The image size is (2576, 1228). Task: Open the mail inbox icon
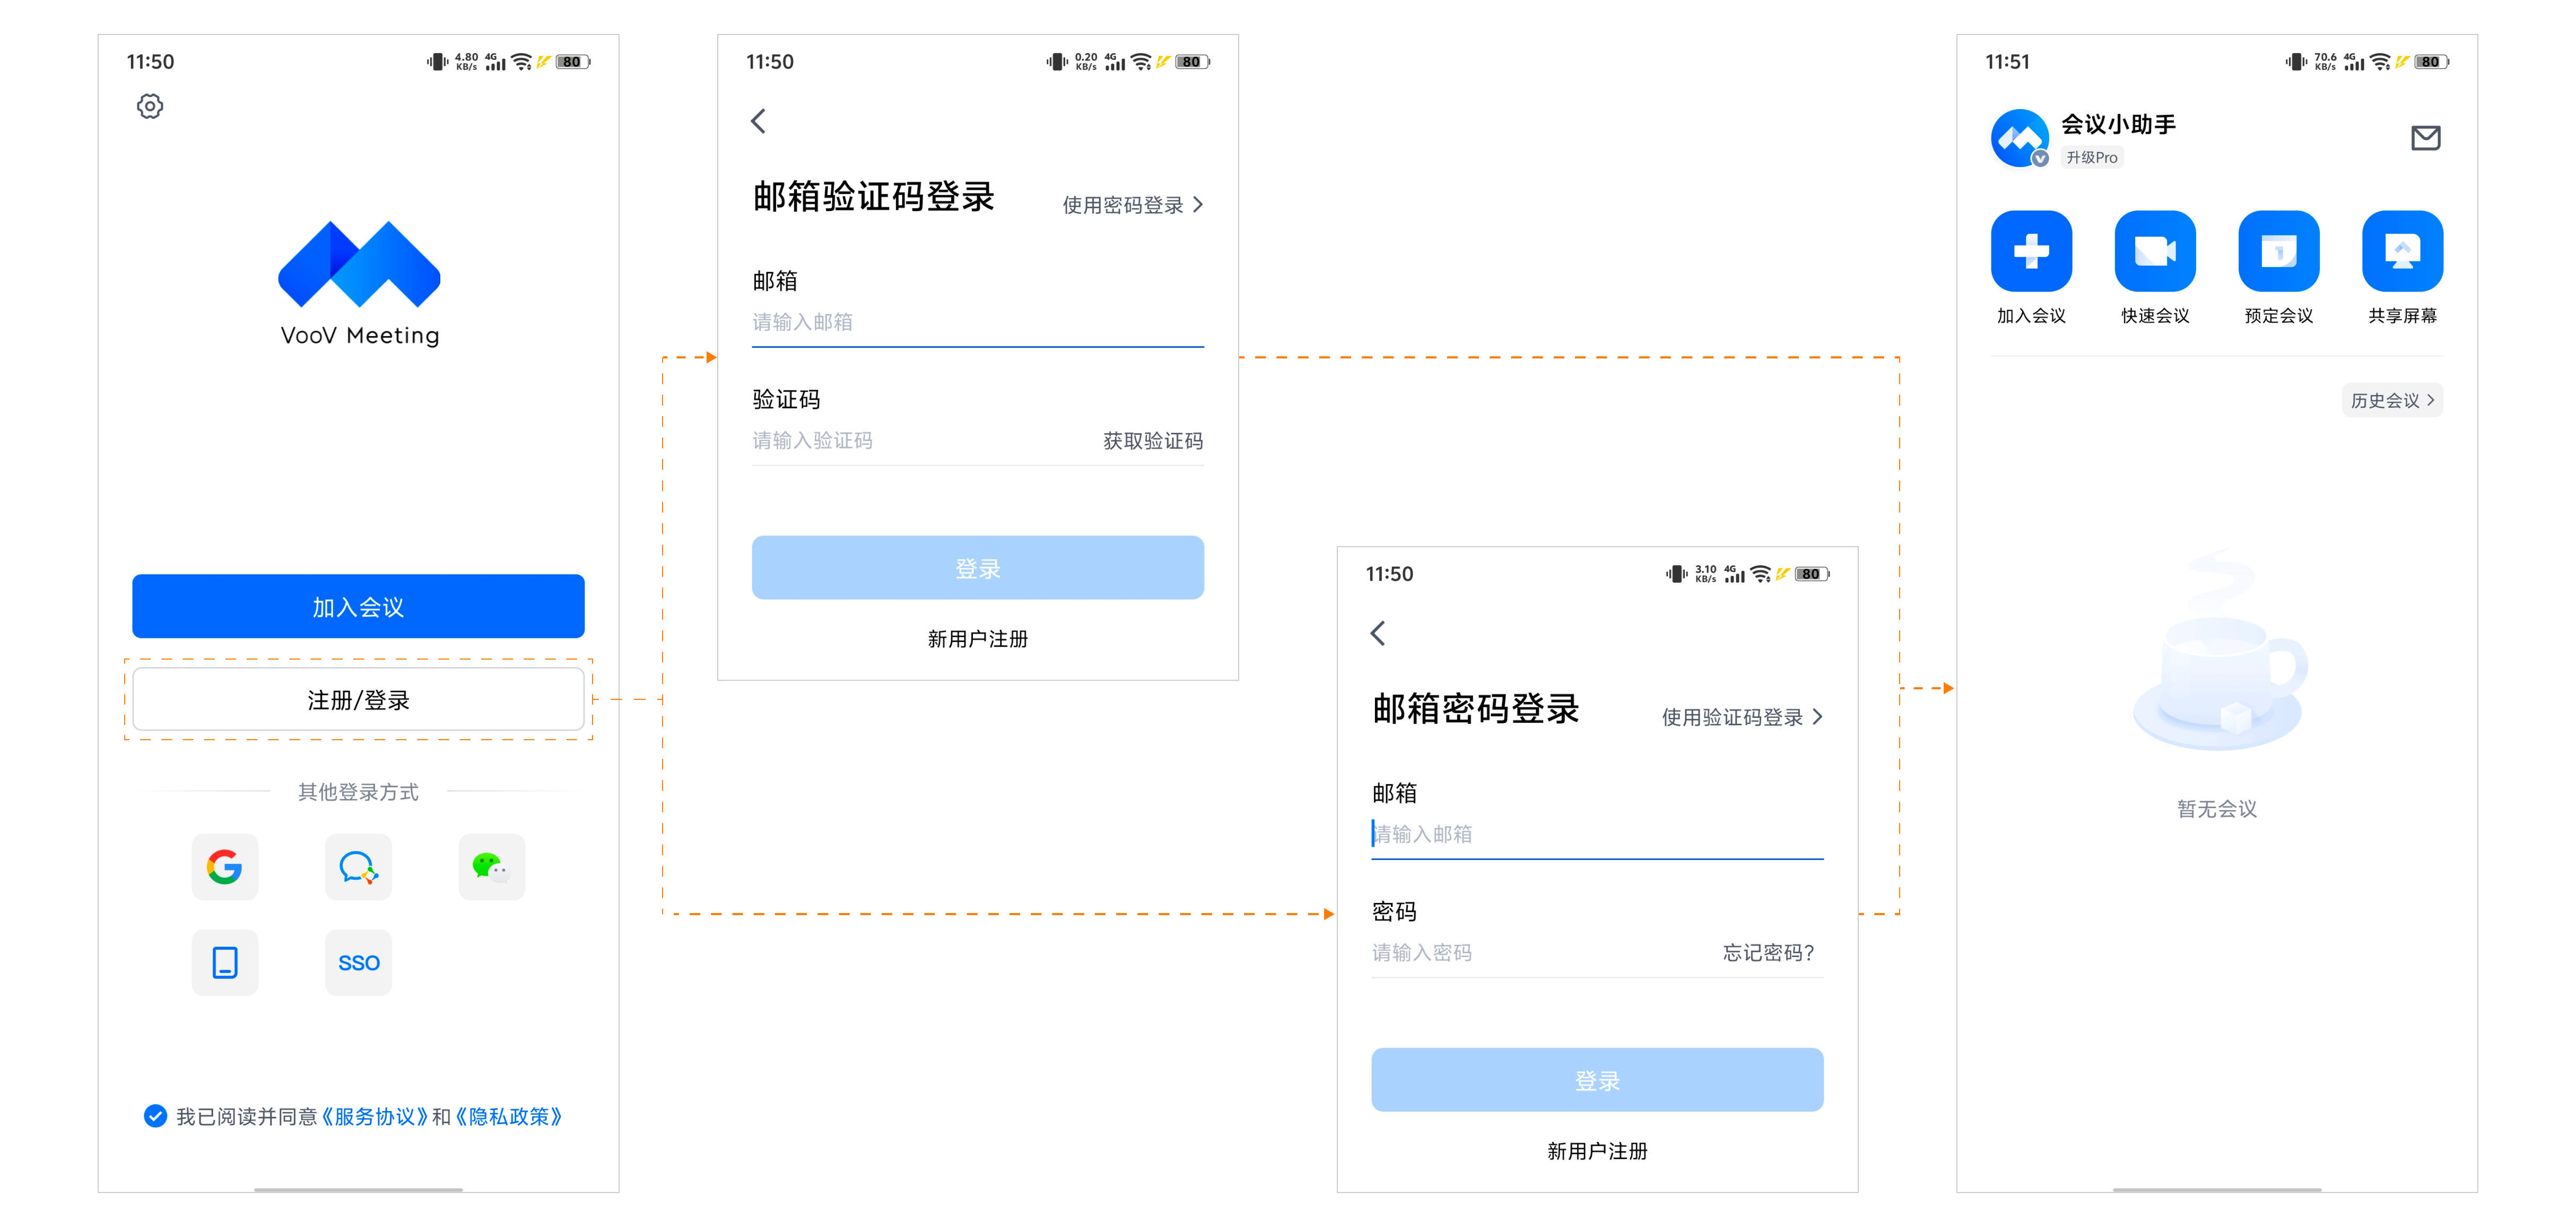[x=2425, y=138]
